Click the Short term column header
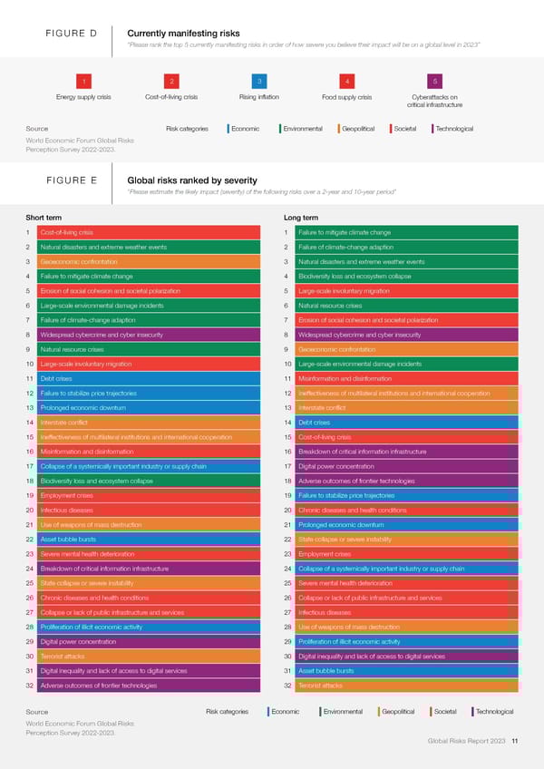The height and width of the screenshot is (769, 544). click(x=44, y=218)
